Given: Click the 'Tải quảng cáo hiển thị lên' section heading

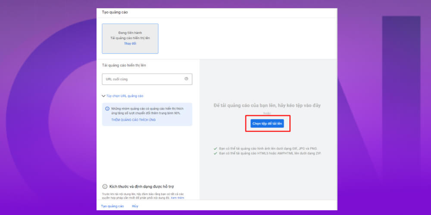Looking at the screenshot, I should (x=124, y=65).
